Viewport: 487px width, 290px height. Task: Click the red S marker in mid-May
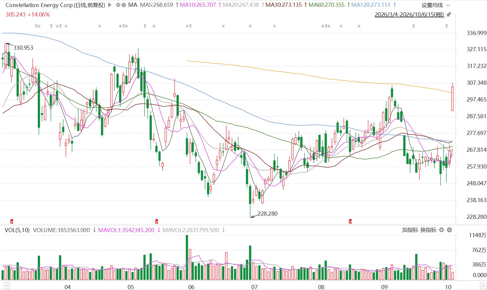point(156,221)
